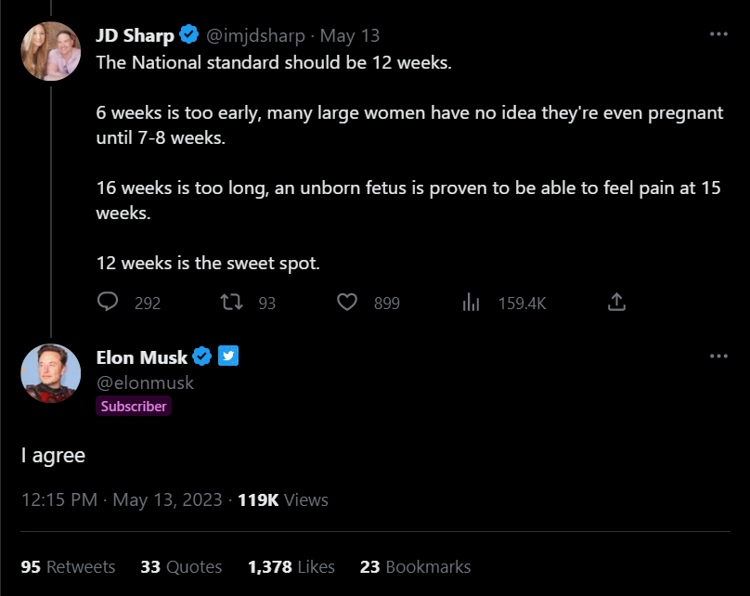
Task: Open Elon Musk's profile picture
Action: [50, 372]
